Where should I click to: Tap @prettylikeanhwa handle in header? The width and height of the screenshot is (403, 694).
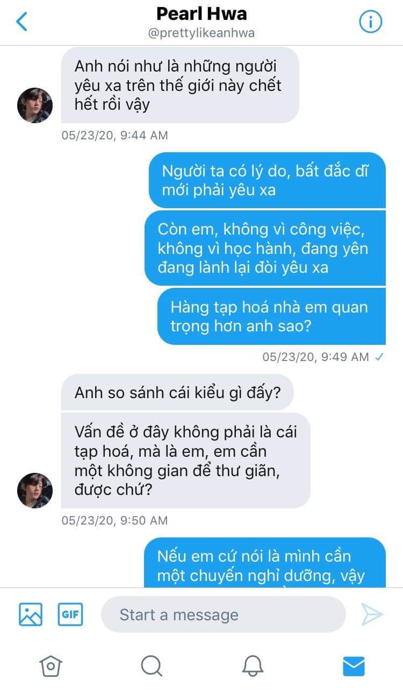(x=201, y=33)
